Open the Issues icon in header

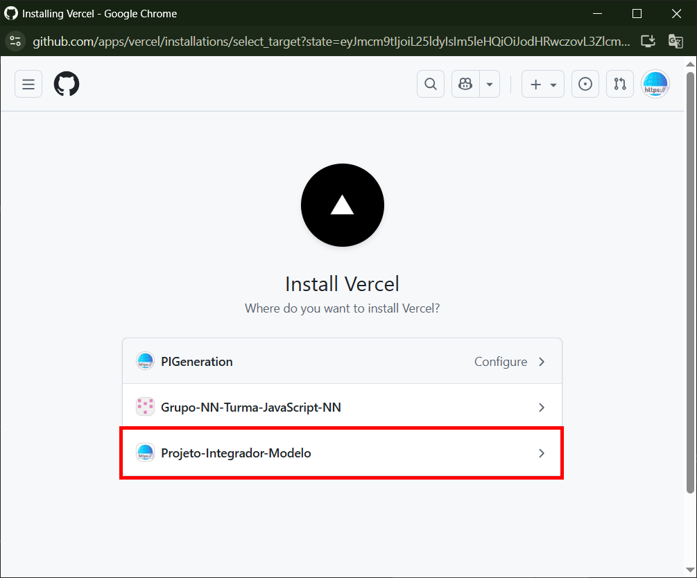click(585, 84)
